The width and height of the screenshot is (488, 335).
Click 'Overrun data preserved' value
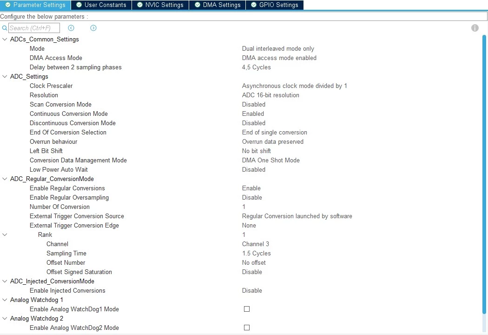coord(273,142)
